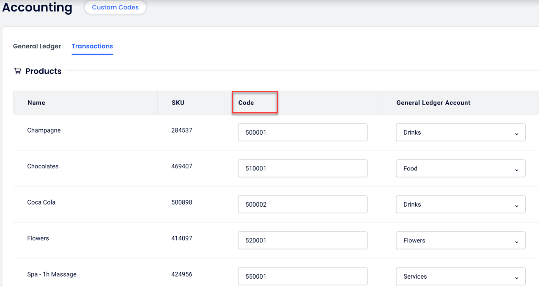Image resolution: width=539 pixels, height=287 pixels.
Task: Click the Chocolates code field 510001
Action: 303,168
